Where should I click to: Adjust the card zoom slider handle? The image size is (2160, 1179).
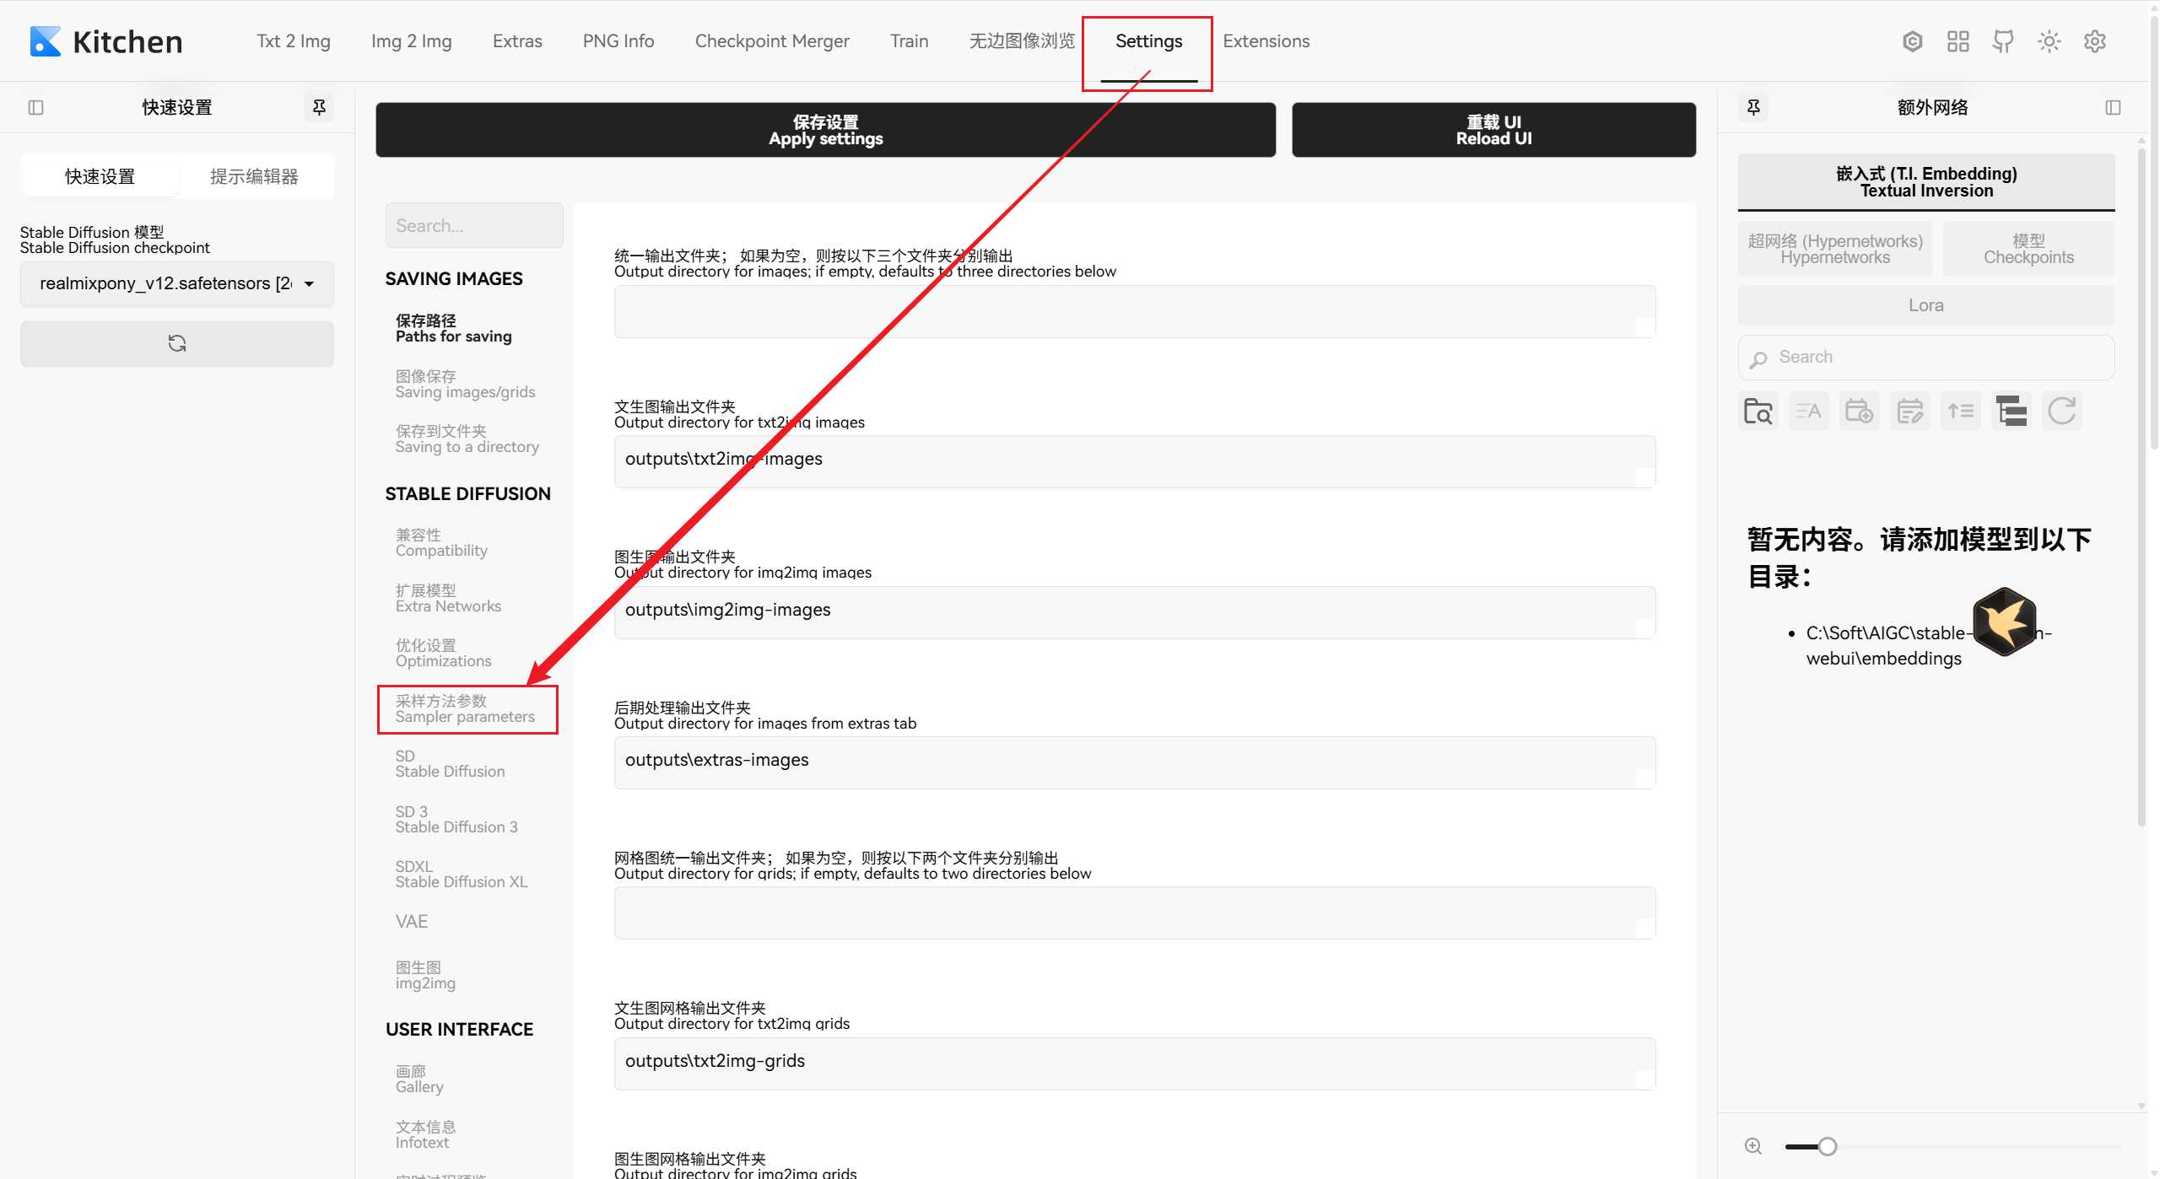(x=1828, y=1146)
